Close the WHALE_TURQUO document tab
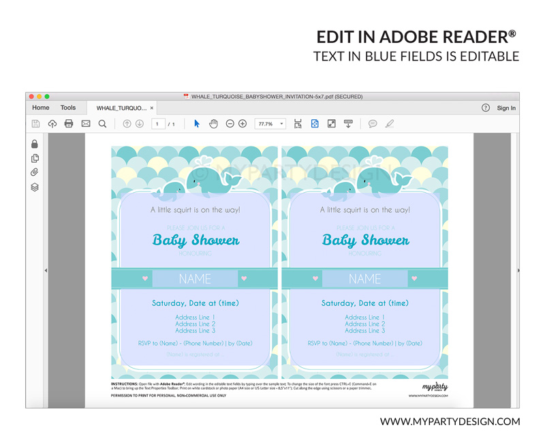Image resolution: width=545 pixels, height=434 pixels. 152,108
